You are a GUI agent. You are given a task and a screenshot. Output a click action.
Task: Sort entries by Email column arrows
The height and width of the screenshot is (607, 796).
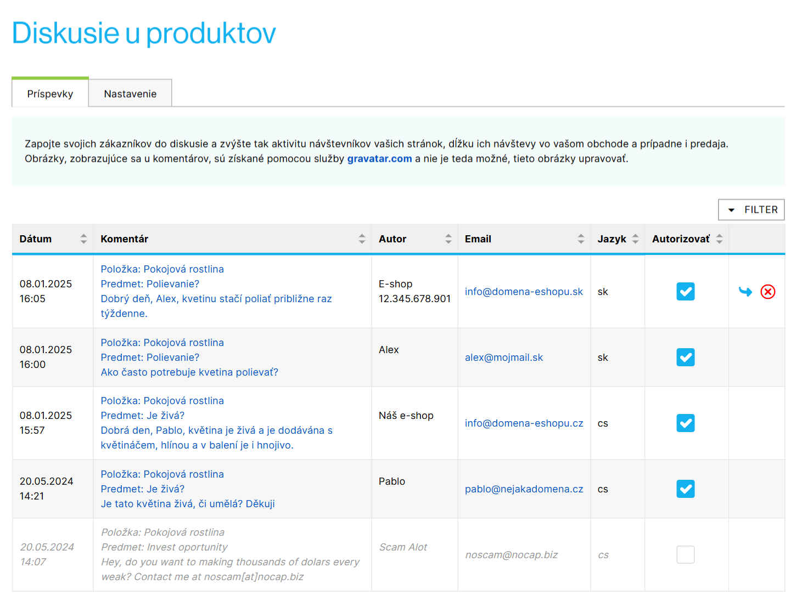click(580, 239)
